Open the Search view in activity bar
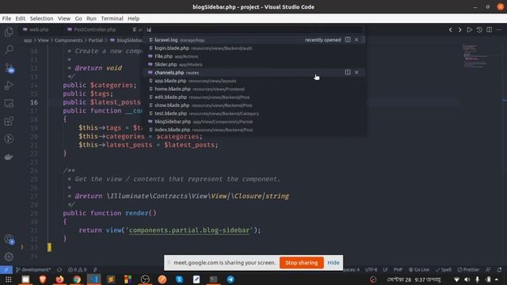The image size is (507, 285). (x=9, y=49)
